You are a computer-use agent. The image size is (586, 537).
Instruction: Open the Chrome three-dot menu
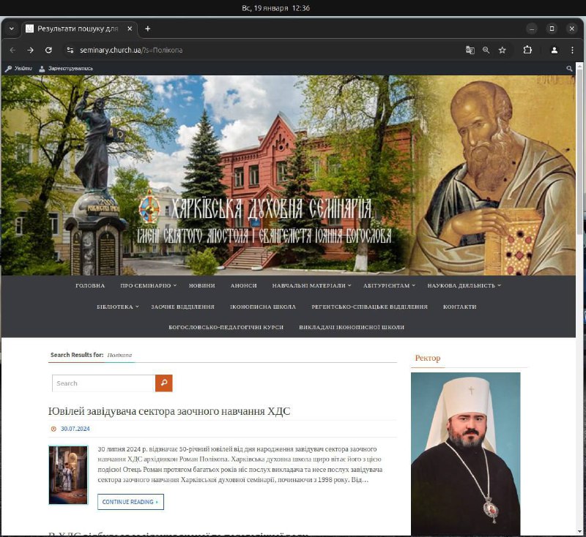(572, 50)
